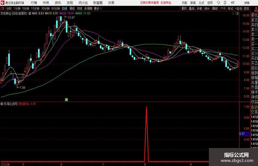Click the 叠加 overlay button
The width and height of the screenshot is (258, 166).
coord(192,8)
